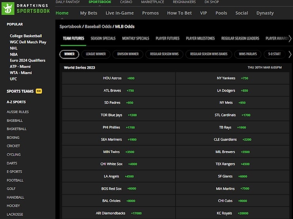Bet on NY Yankees at +750

(x=232, y=78)
